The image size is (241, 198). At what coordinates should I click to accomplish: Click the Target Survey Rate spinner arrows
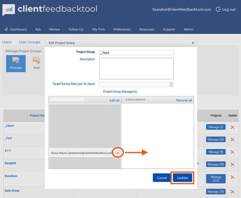click(171, 84)
